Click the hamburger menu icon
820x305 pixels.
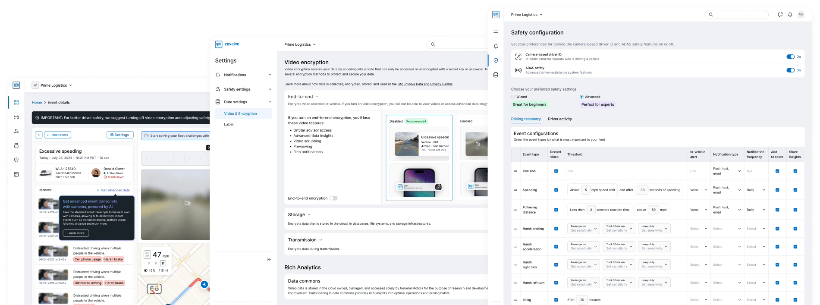(x=496, y=31)
